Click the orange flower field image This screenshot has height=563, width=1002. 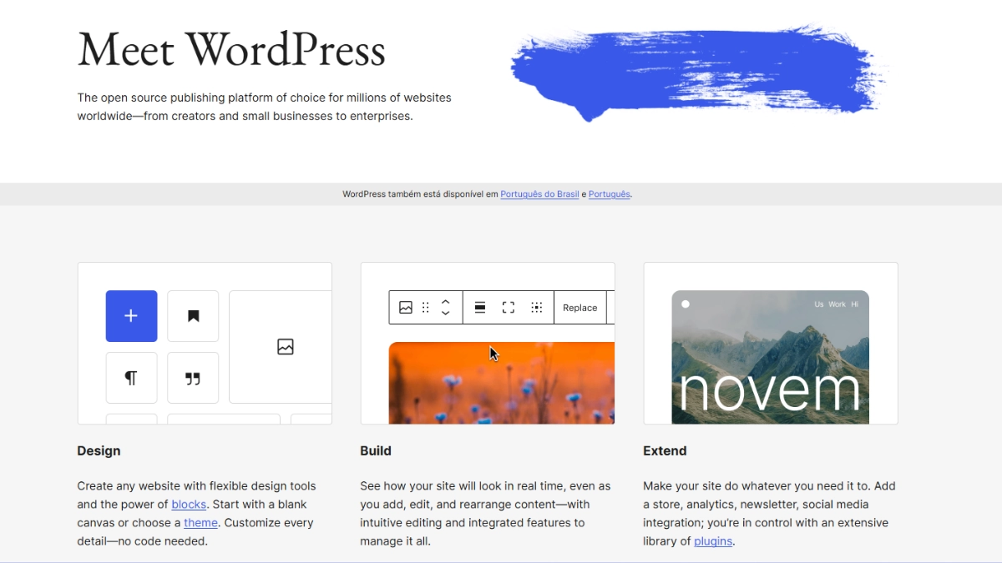(502, 383)
